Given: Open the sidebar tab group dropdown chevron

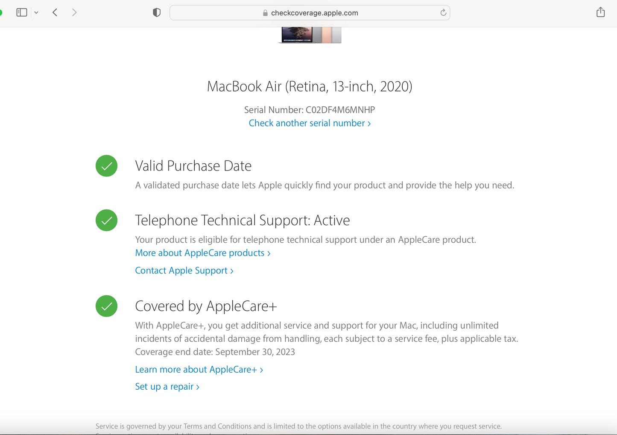Looking at the screenshot, I should click(36, 12).
